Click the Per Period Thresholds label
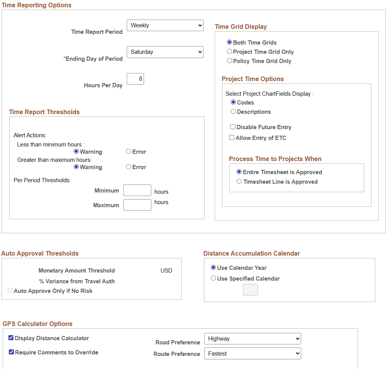Image resolution: width=386 pixels, height=369 pixels. pos(42,180)
